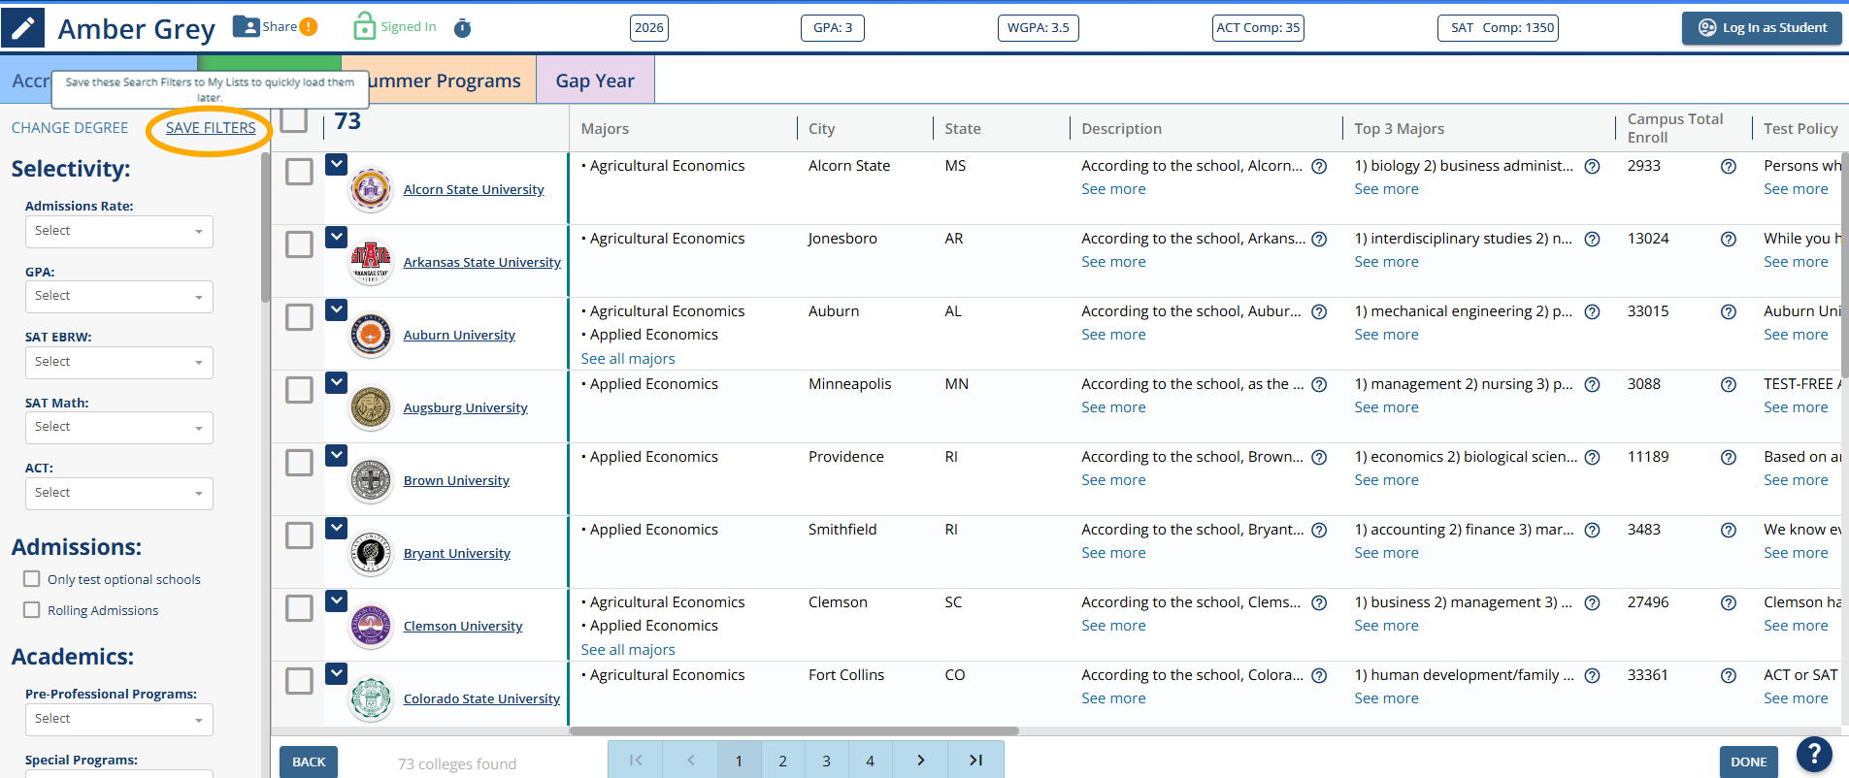Image resolution: width=1849 pixels, height=778 pixels.
Task: Check the Arkansas State University row checkbox
Action: 299,244
